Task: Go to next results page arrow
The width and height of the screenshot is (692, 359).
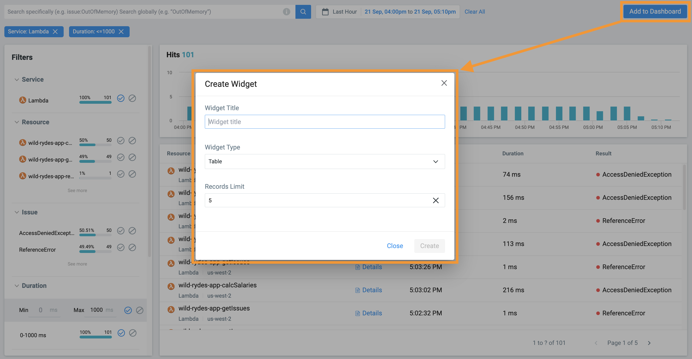Action: point(649,343)
